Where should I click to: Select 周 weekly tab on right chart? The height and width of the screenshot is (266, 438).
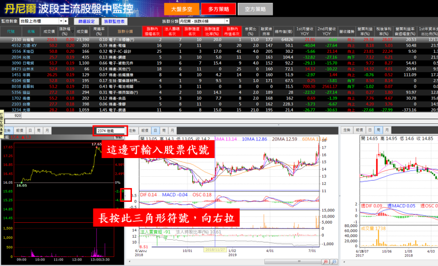pyautogui.click(x=378, y=130)
